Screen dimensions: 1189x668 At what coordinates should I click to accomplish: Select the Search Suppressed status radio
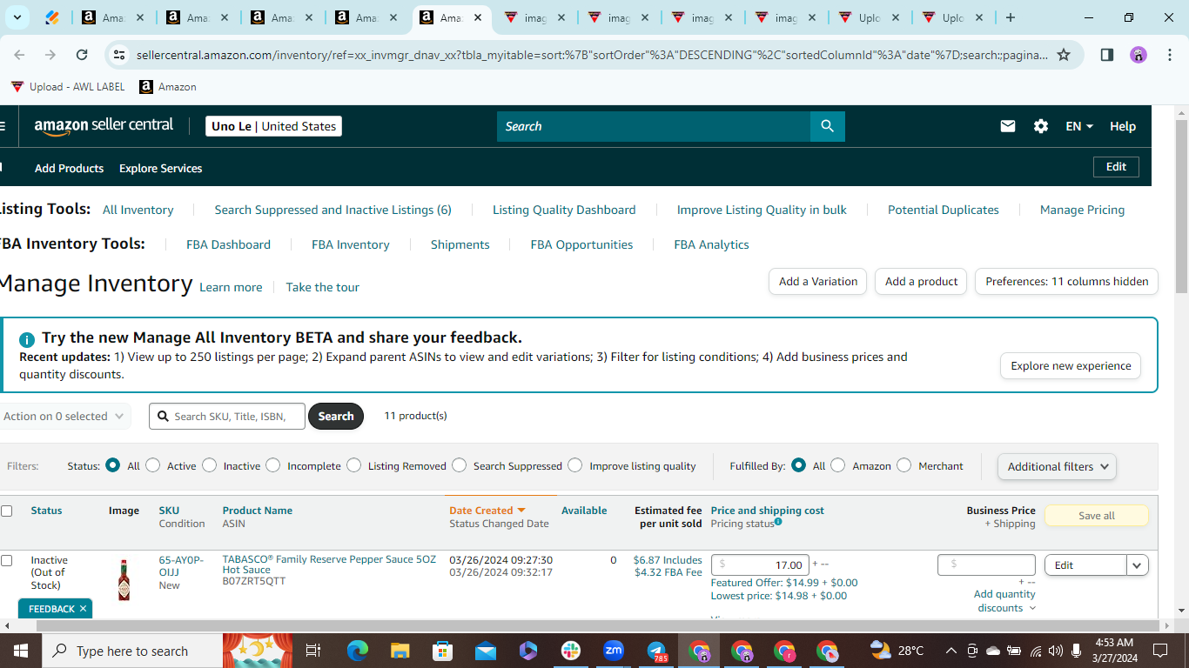(460, 465)
